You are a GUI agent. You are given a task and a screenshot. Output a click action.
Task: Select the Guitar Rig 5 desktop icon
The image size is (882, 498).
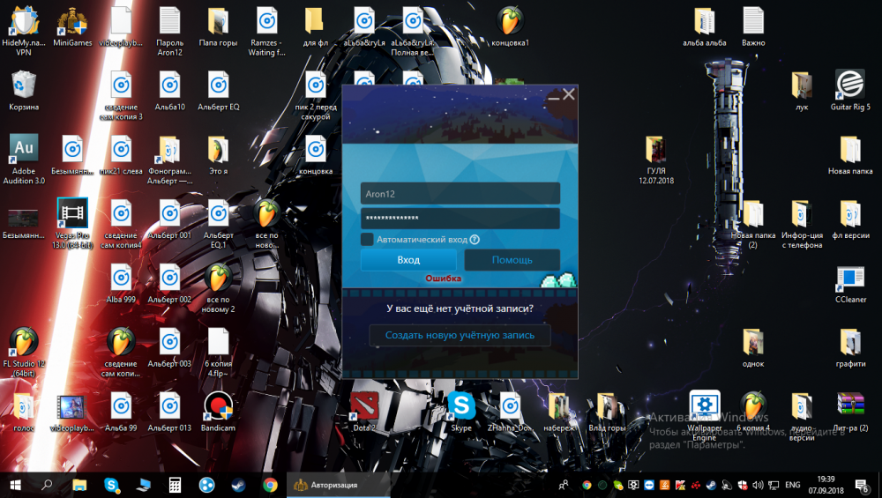point(849,85)
